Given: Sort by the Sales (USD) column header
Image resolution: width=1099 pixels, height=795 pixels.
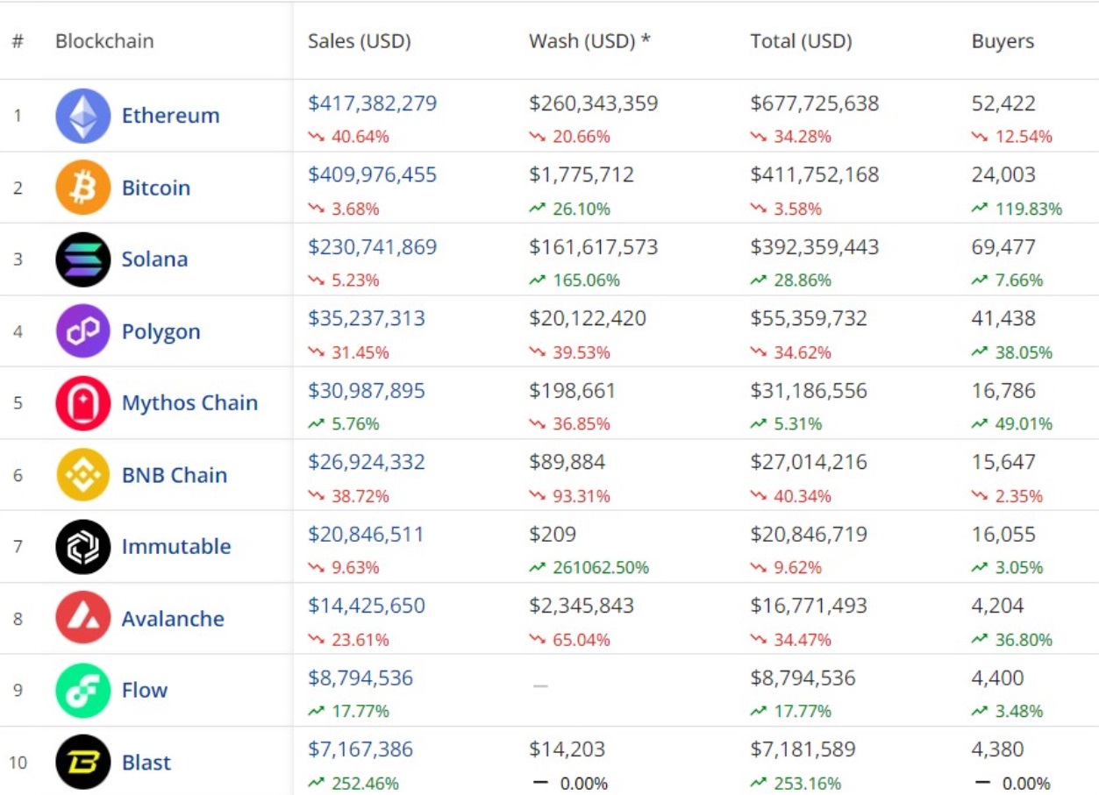Looking at the screenshot, I should pos(360,41).
